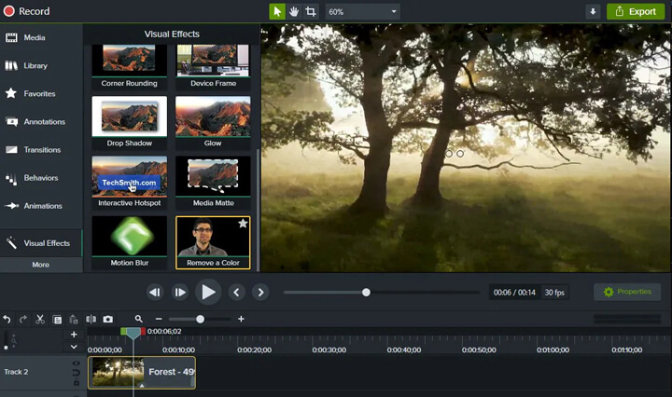Viewport: 672px width, 397px height.
Task: Open the Transitions tab
Action: 41,150
